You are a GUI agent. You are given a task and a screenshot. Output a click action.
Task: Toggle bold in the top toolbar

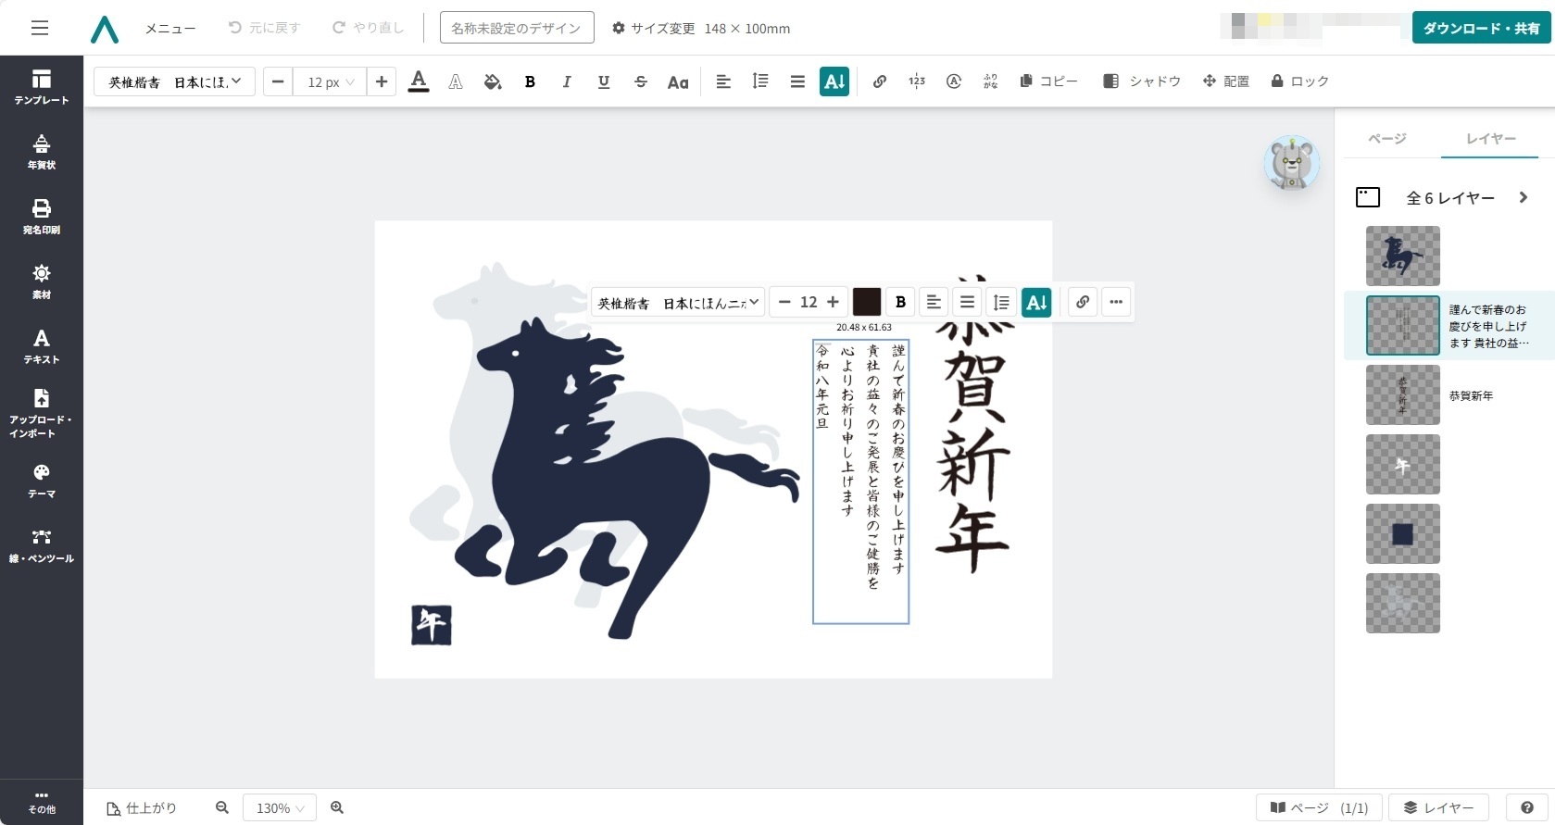[x=530, y=81]
